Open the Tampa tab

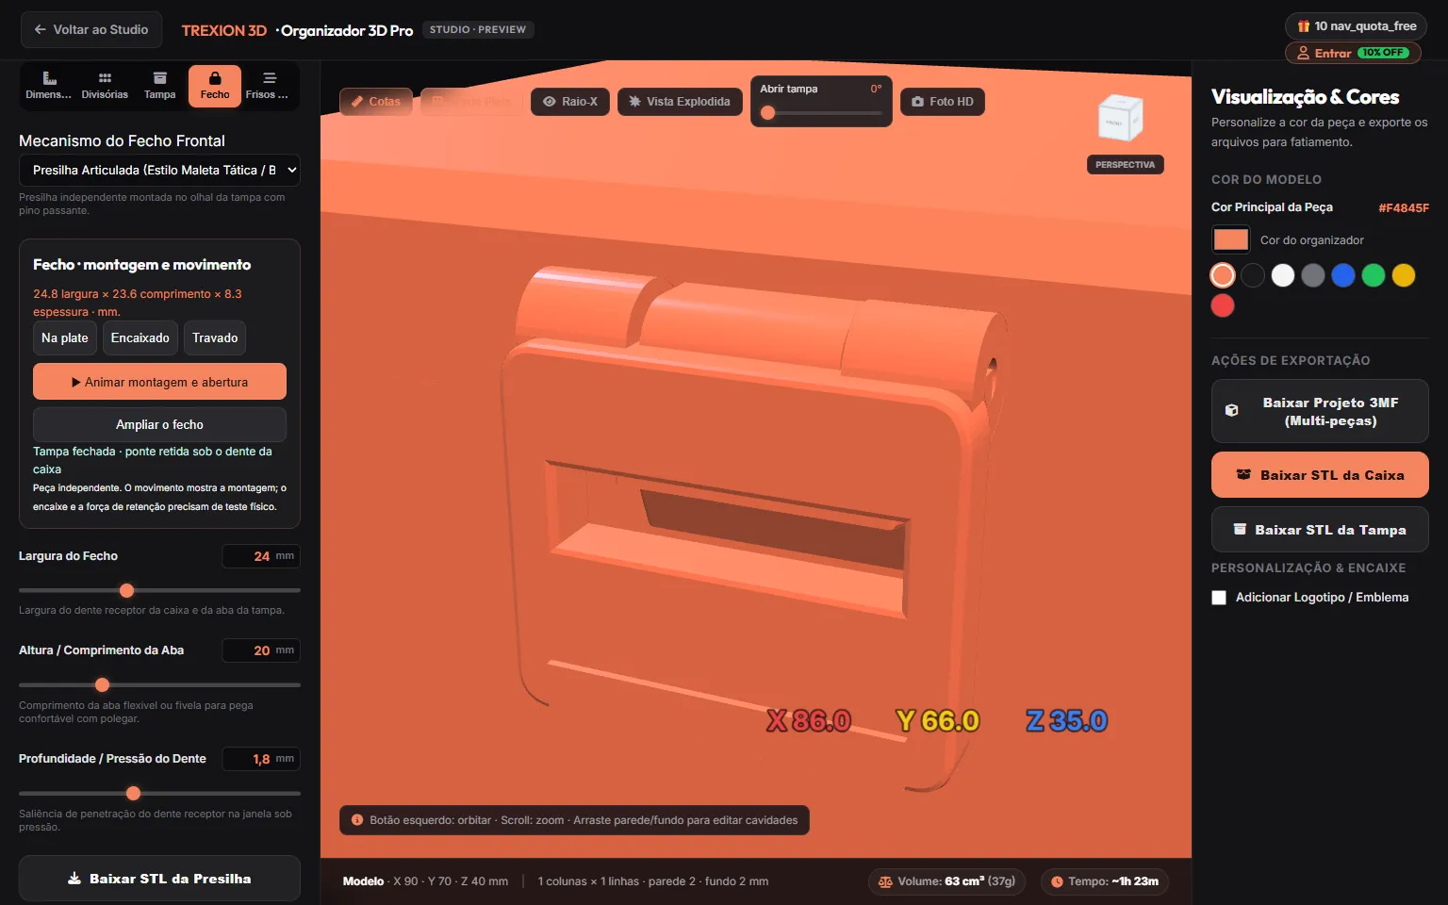tap(159, 85)
